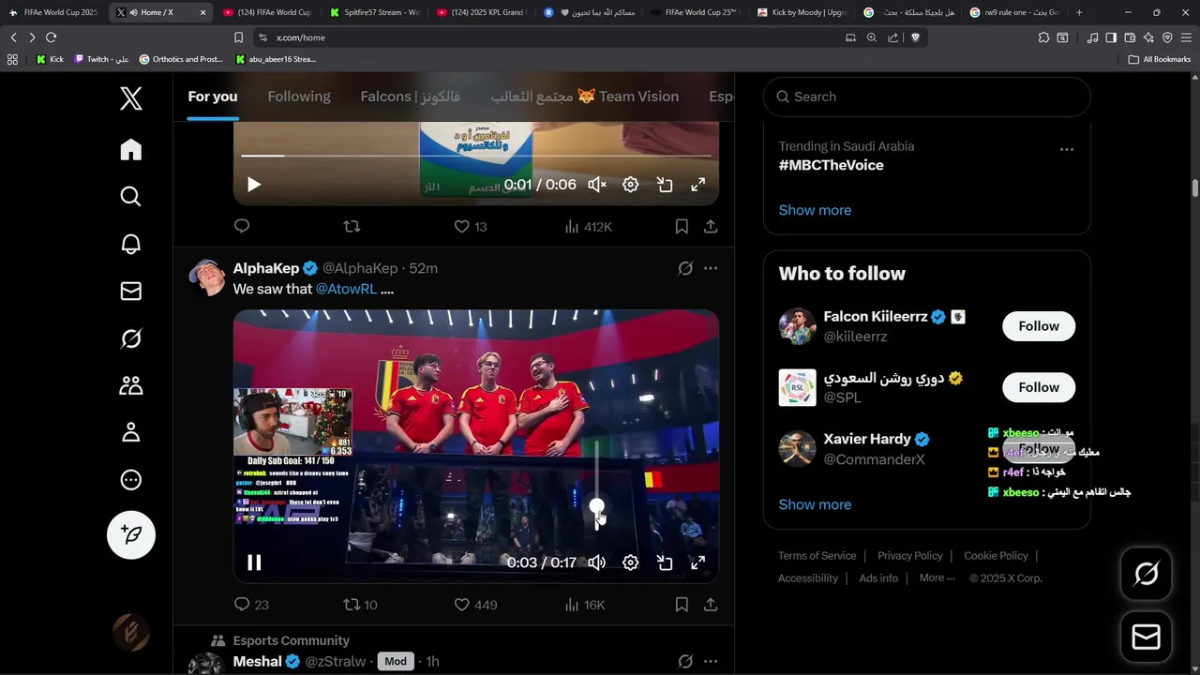Open All Bookmarks folder

(x=1160, y=59)
